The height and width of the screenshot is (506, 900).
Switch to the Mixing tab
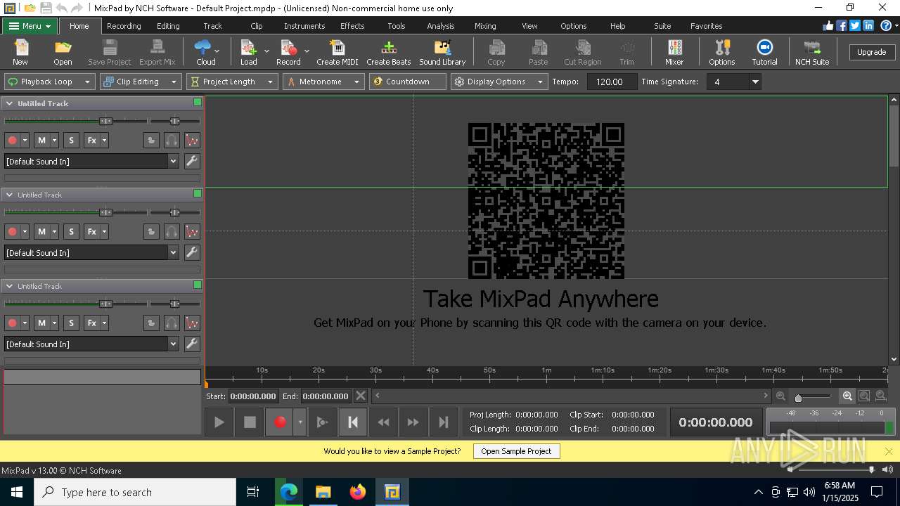485,26
